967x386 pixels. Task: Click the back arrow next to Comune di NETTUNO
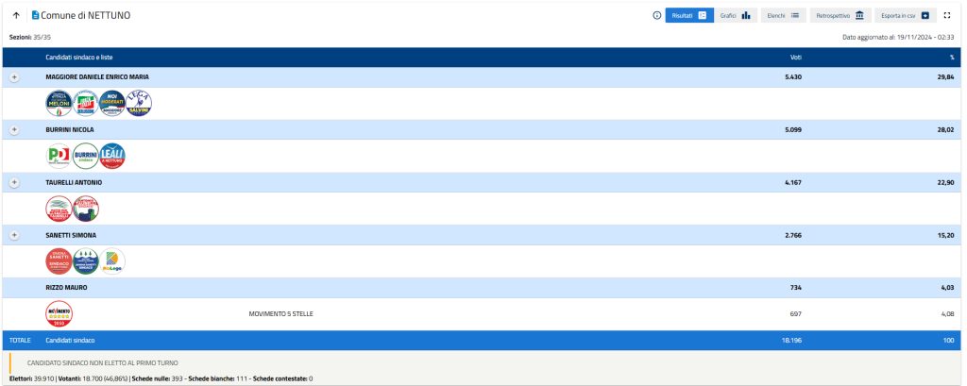(x=17, y=16)
